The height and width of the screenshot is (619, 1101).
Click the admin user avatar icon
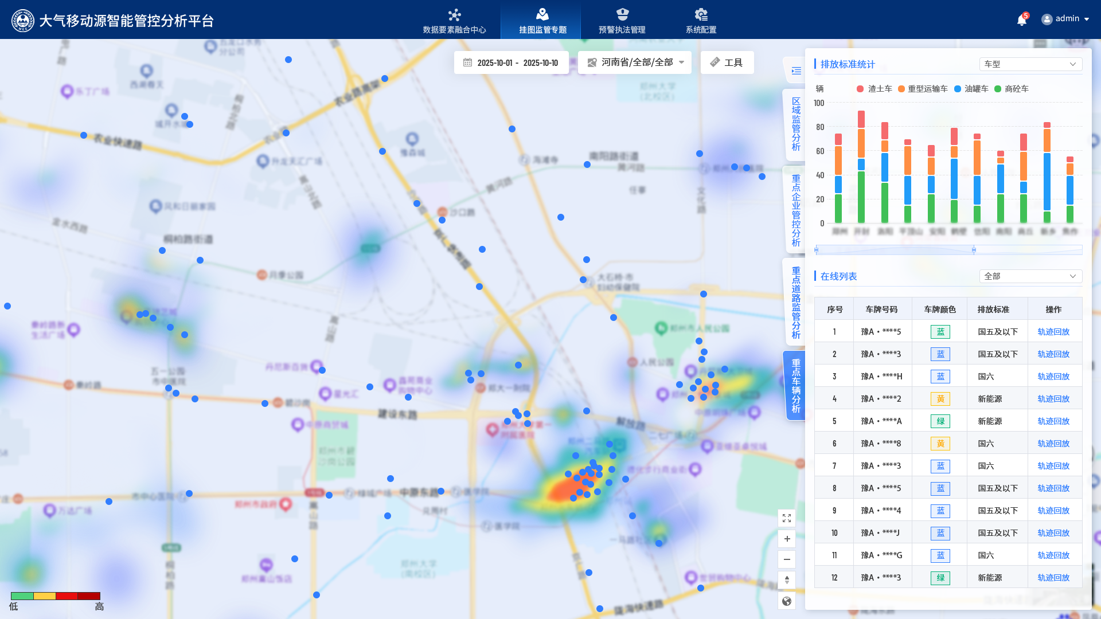click(1047, 19)
